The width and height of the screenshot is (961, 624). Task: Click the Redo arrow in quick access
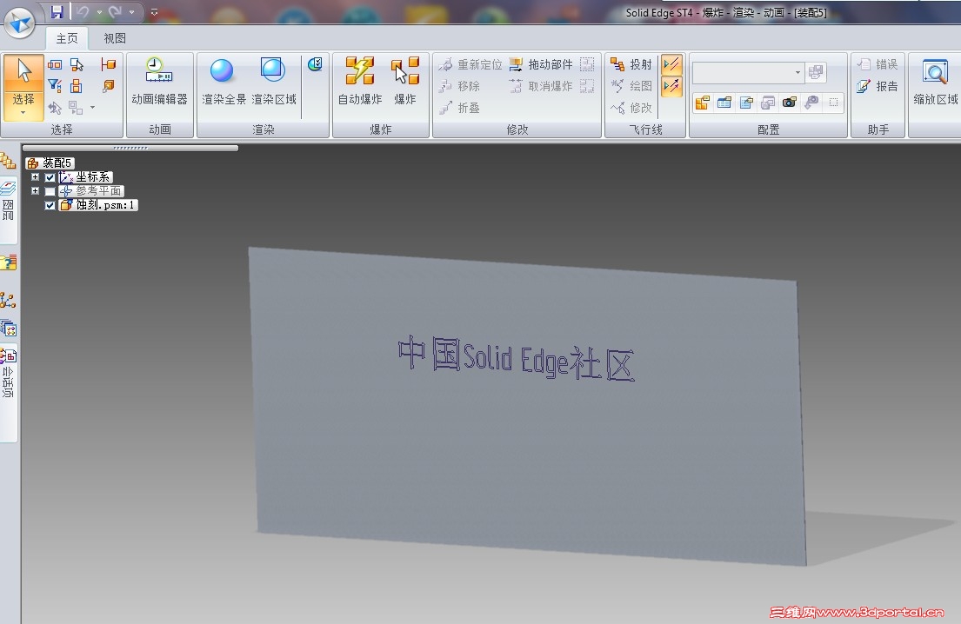[x=115, y=11]
